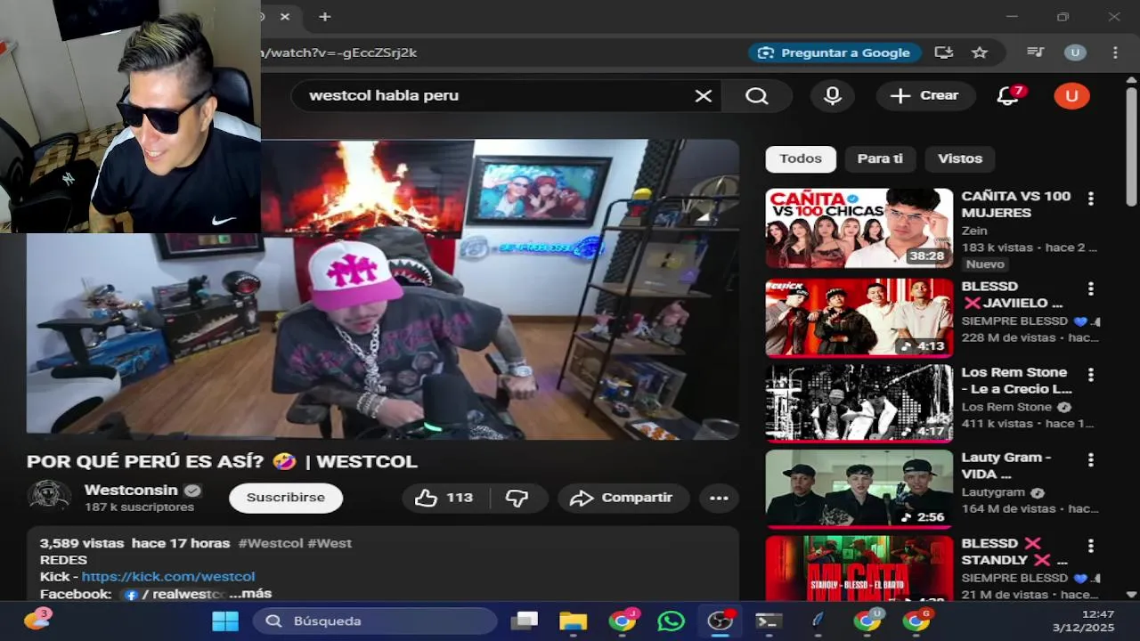Expand the description with ...más
Viewport: 1140px width, 641px height.
coord(250,594)
